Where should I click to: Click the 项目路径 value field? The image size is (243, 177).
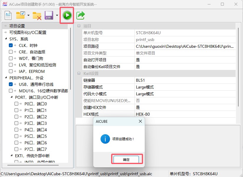[185, 46]
